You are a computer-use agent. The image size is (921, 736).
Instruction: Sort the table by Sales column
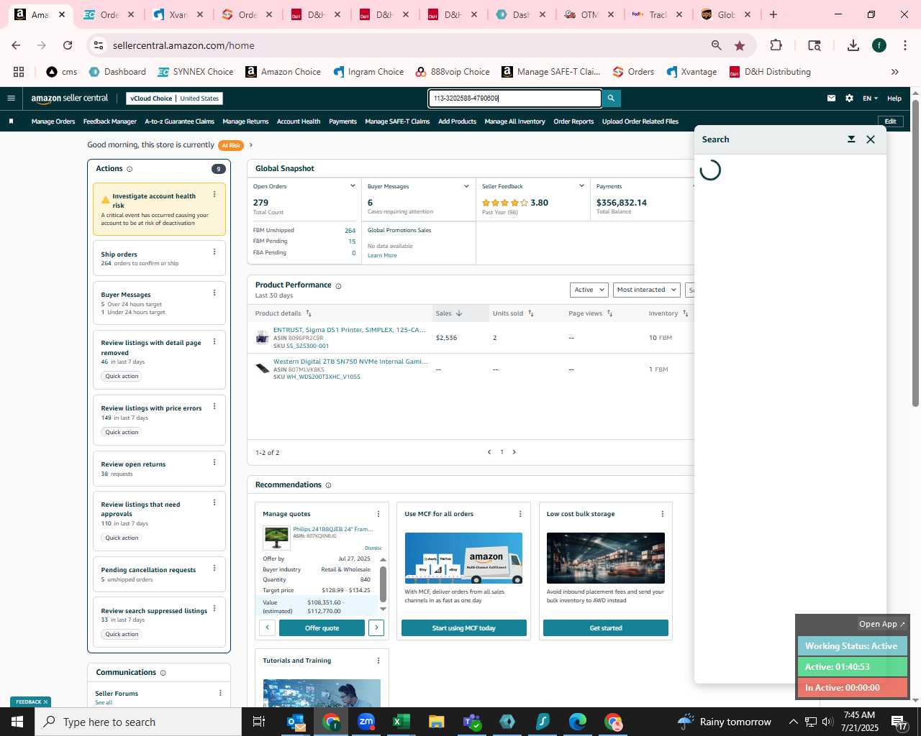coord(449,313)
